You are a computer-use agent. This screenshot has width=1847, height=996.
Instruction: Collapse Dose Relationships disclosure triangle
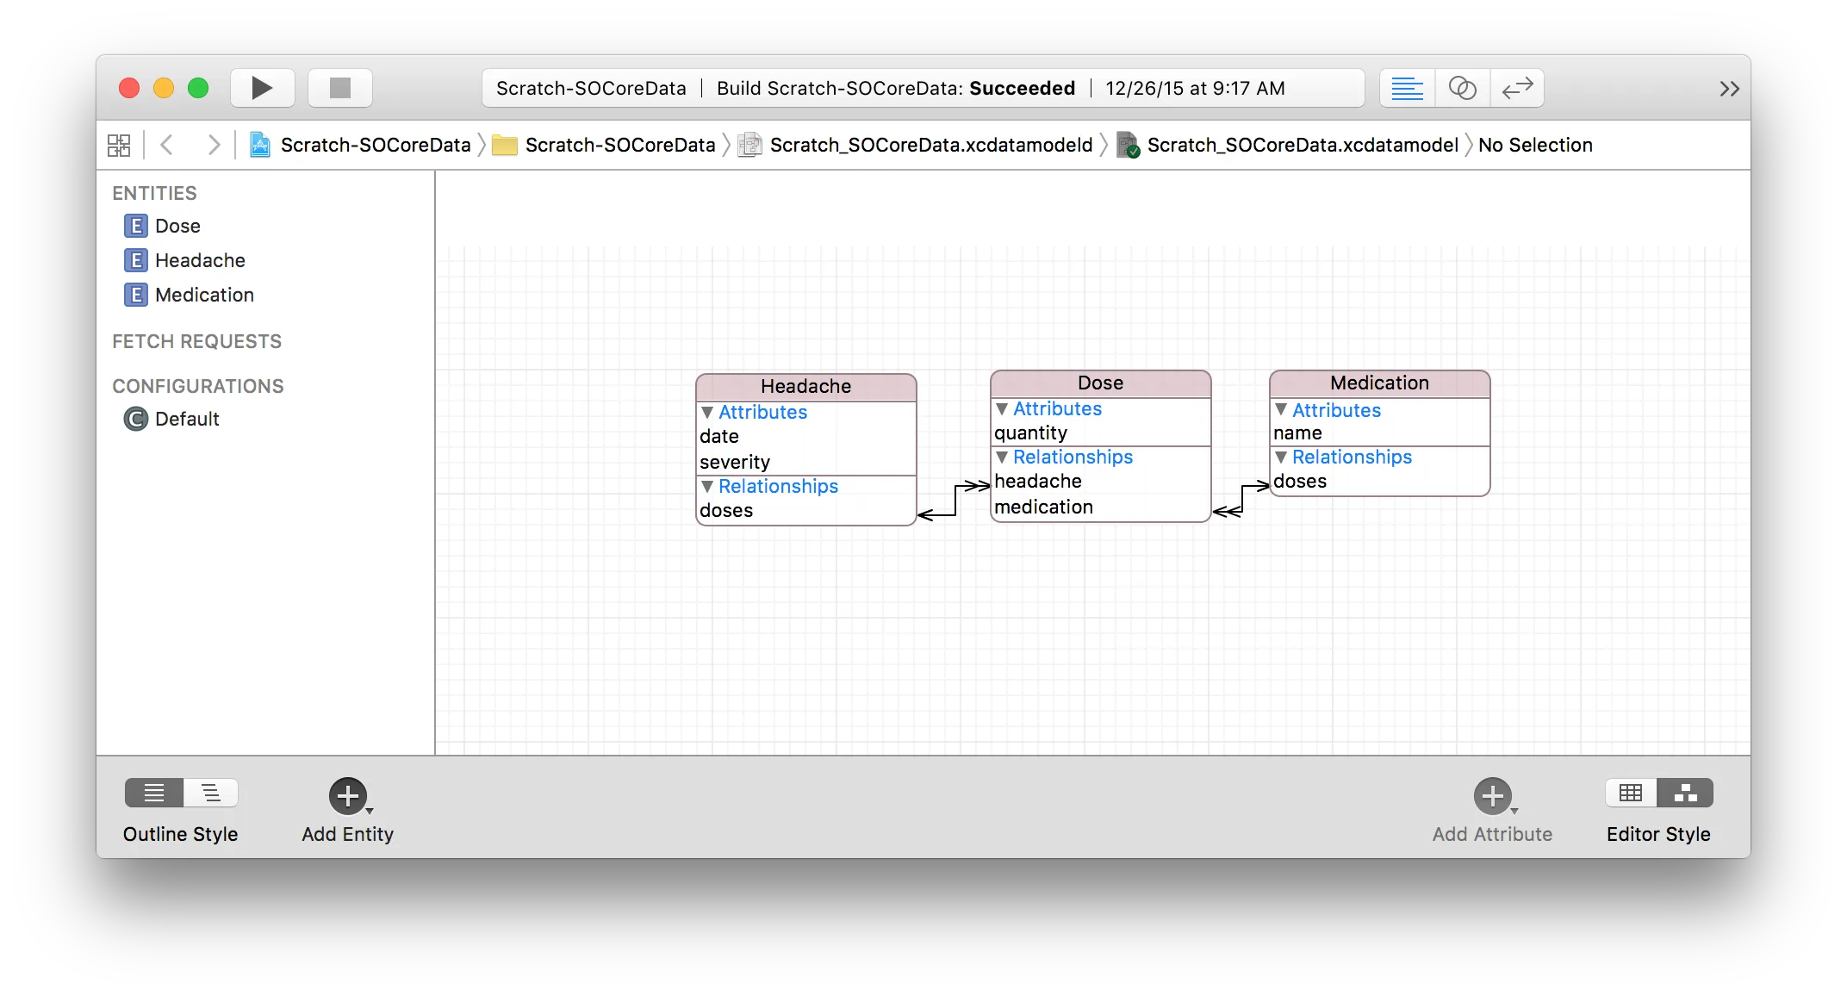click(x=1002, y=458)
